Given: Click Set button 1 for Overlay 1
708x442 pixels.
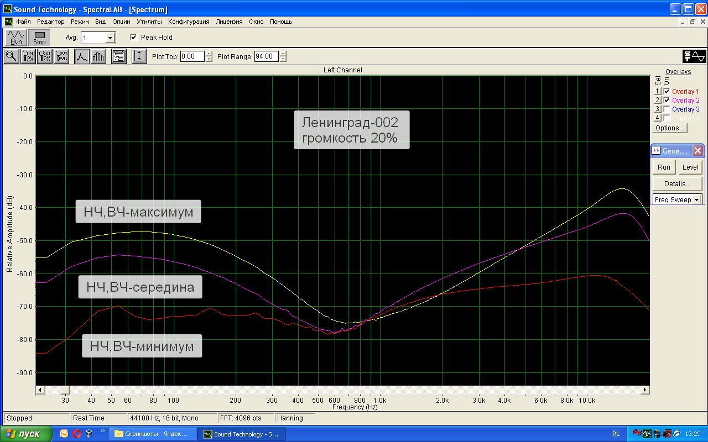Looking at the screenshot, I should click(658, 92).
